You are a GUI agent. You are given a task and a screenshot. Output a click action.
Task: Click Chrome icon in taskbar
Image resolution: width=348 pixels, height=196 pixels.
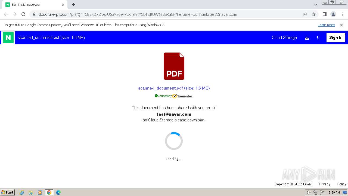[x=49, y=192]
